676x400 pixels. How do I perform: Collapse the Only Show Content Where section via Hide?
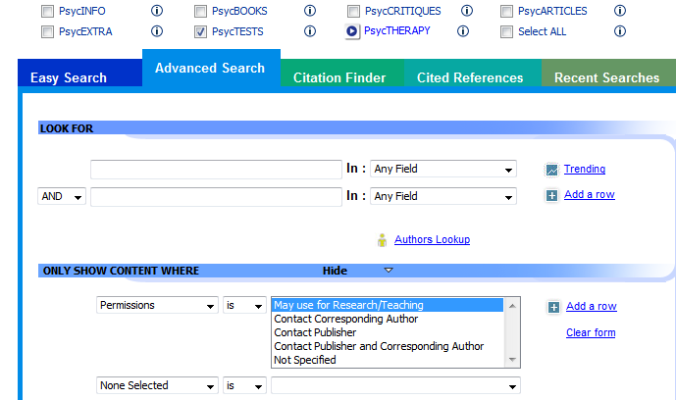(335, 271)
